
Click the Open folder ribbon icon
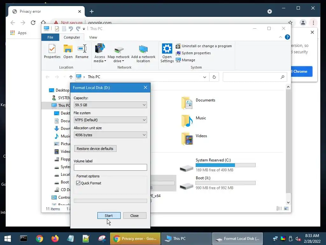pyautogui.click(x=68, y=51)
